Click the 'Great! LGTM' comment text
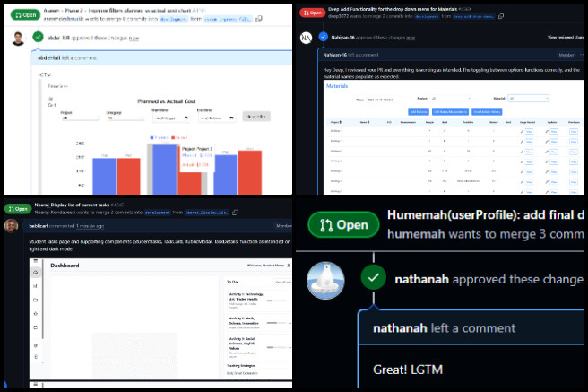 [x=408, y=370]
